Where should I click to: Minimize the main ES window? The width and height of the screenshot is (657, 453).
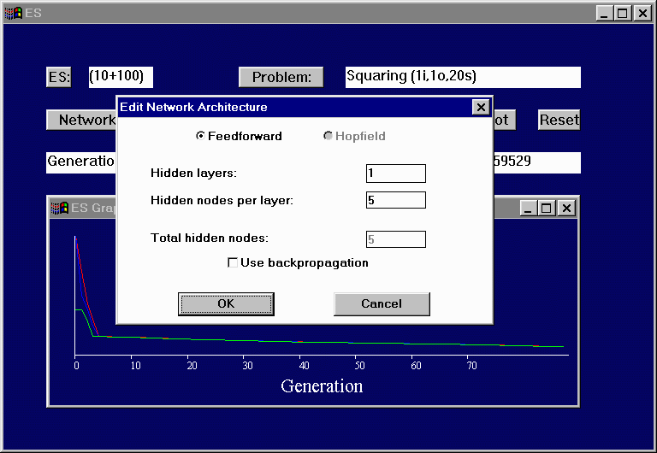[604, 13]
